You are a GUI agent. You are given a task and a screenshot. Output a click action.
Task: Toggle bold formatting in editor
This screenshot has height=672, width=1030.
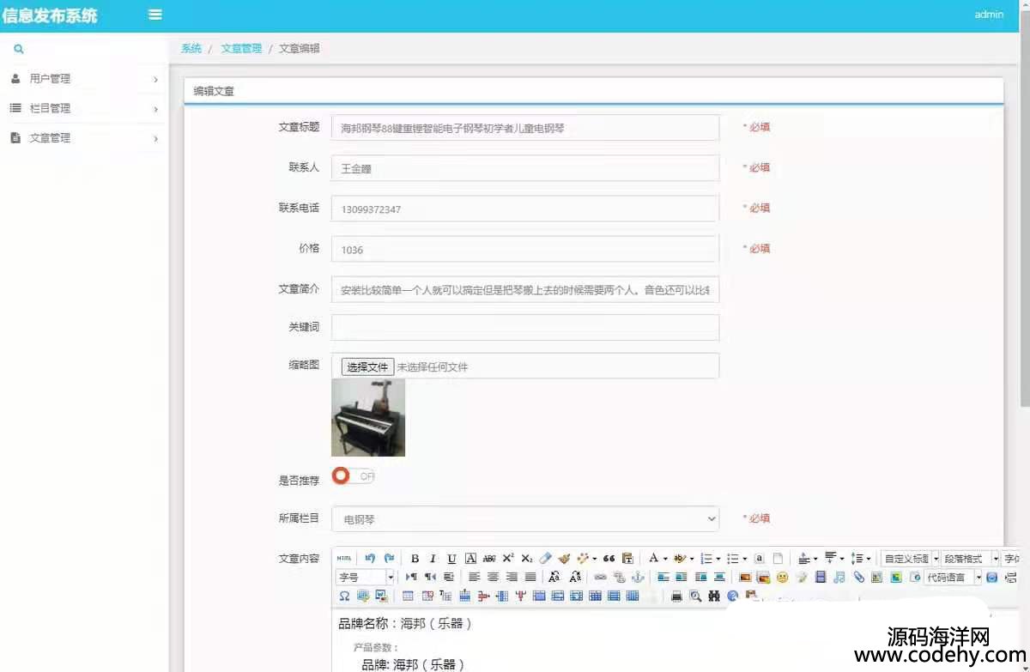point(415,559)
